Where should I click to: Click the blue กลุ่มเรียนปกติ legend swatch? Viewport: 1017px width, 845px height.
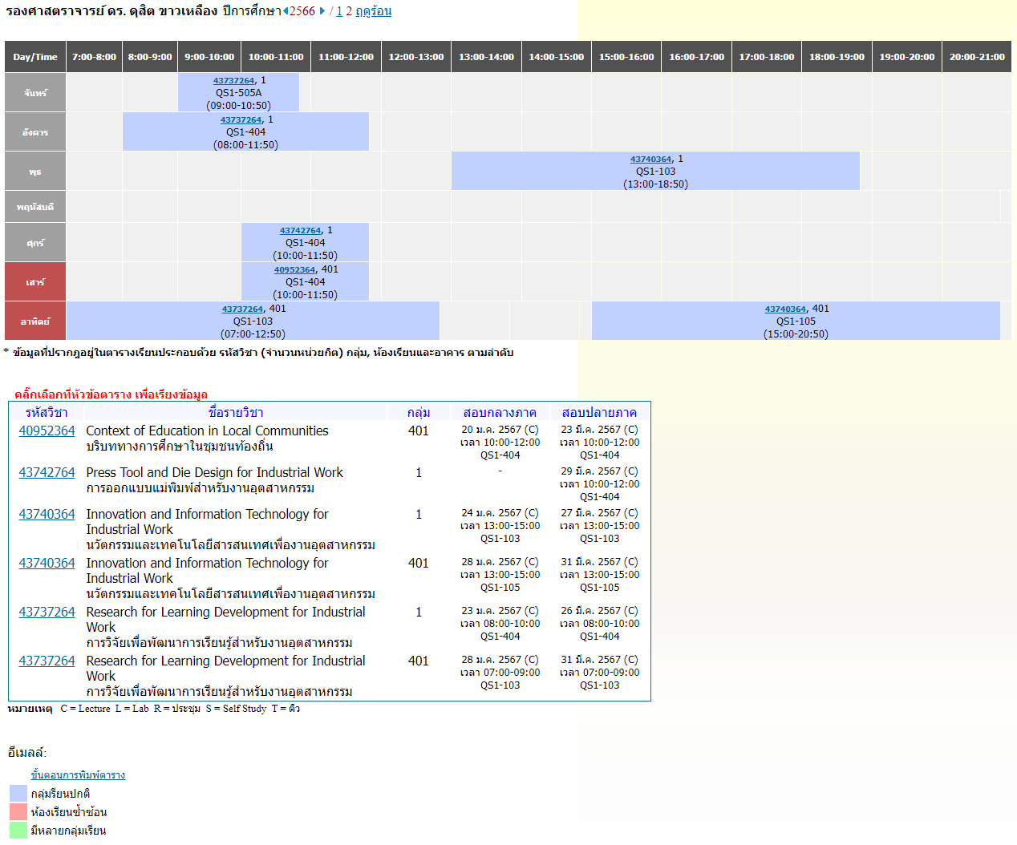(18, 794)
